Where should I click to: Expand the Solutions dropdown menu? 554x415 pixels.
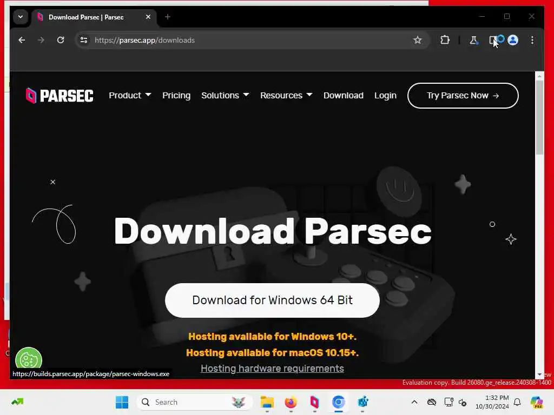click(x=225, y=95)
